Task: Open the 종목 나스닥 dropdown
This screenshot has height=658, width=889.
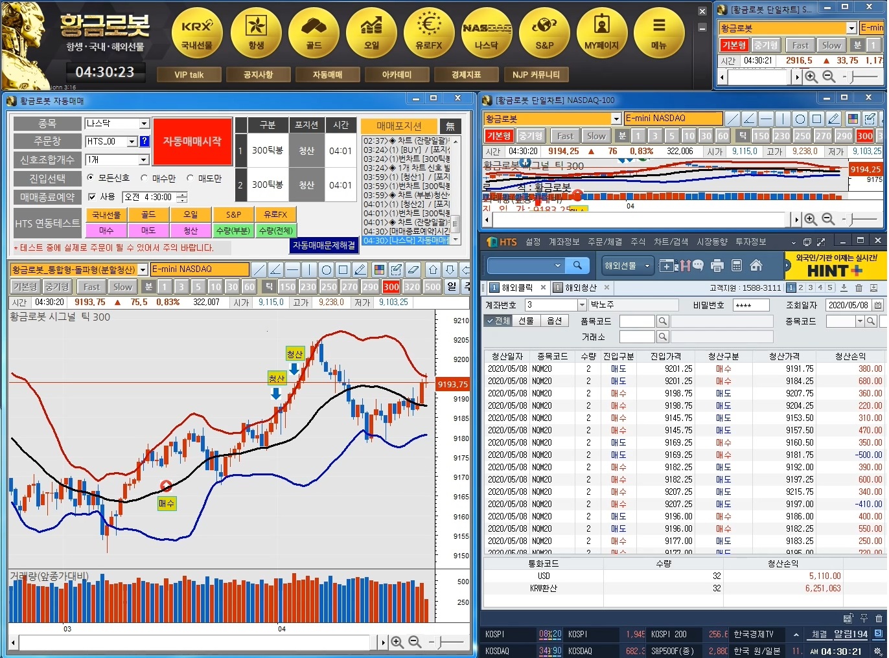Action: (x=144, y=123)
